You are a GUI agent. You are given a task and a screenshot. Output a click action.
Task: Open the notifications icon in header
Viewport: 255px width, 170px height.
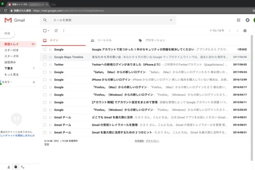point(247,20)
